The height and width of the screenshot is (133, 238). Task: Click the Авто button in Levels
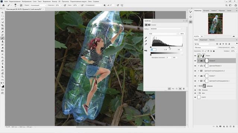[182, 34]
